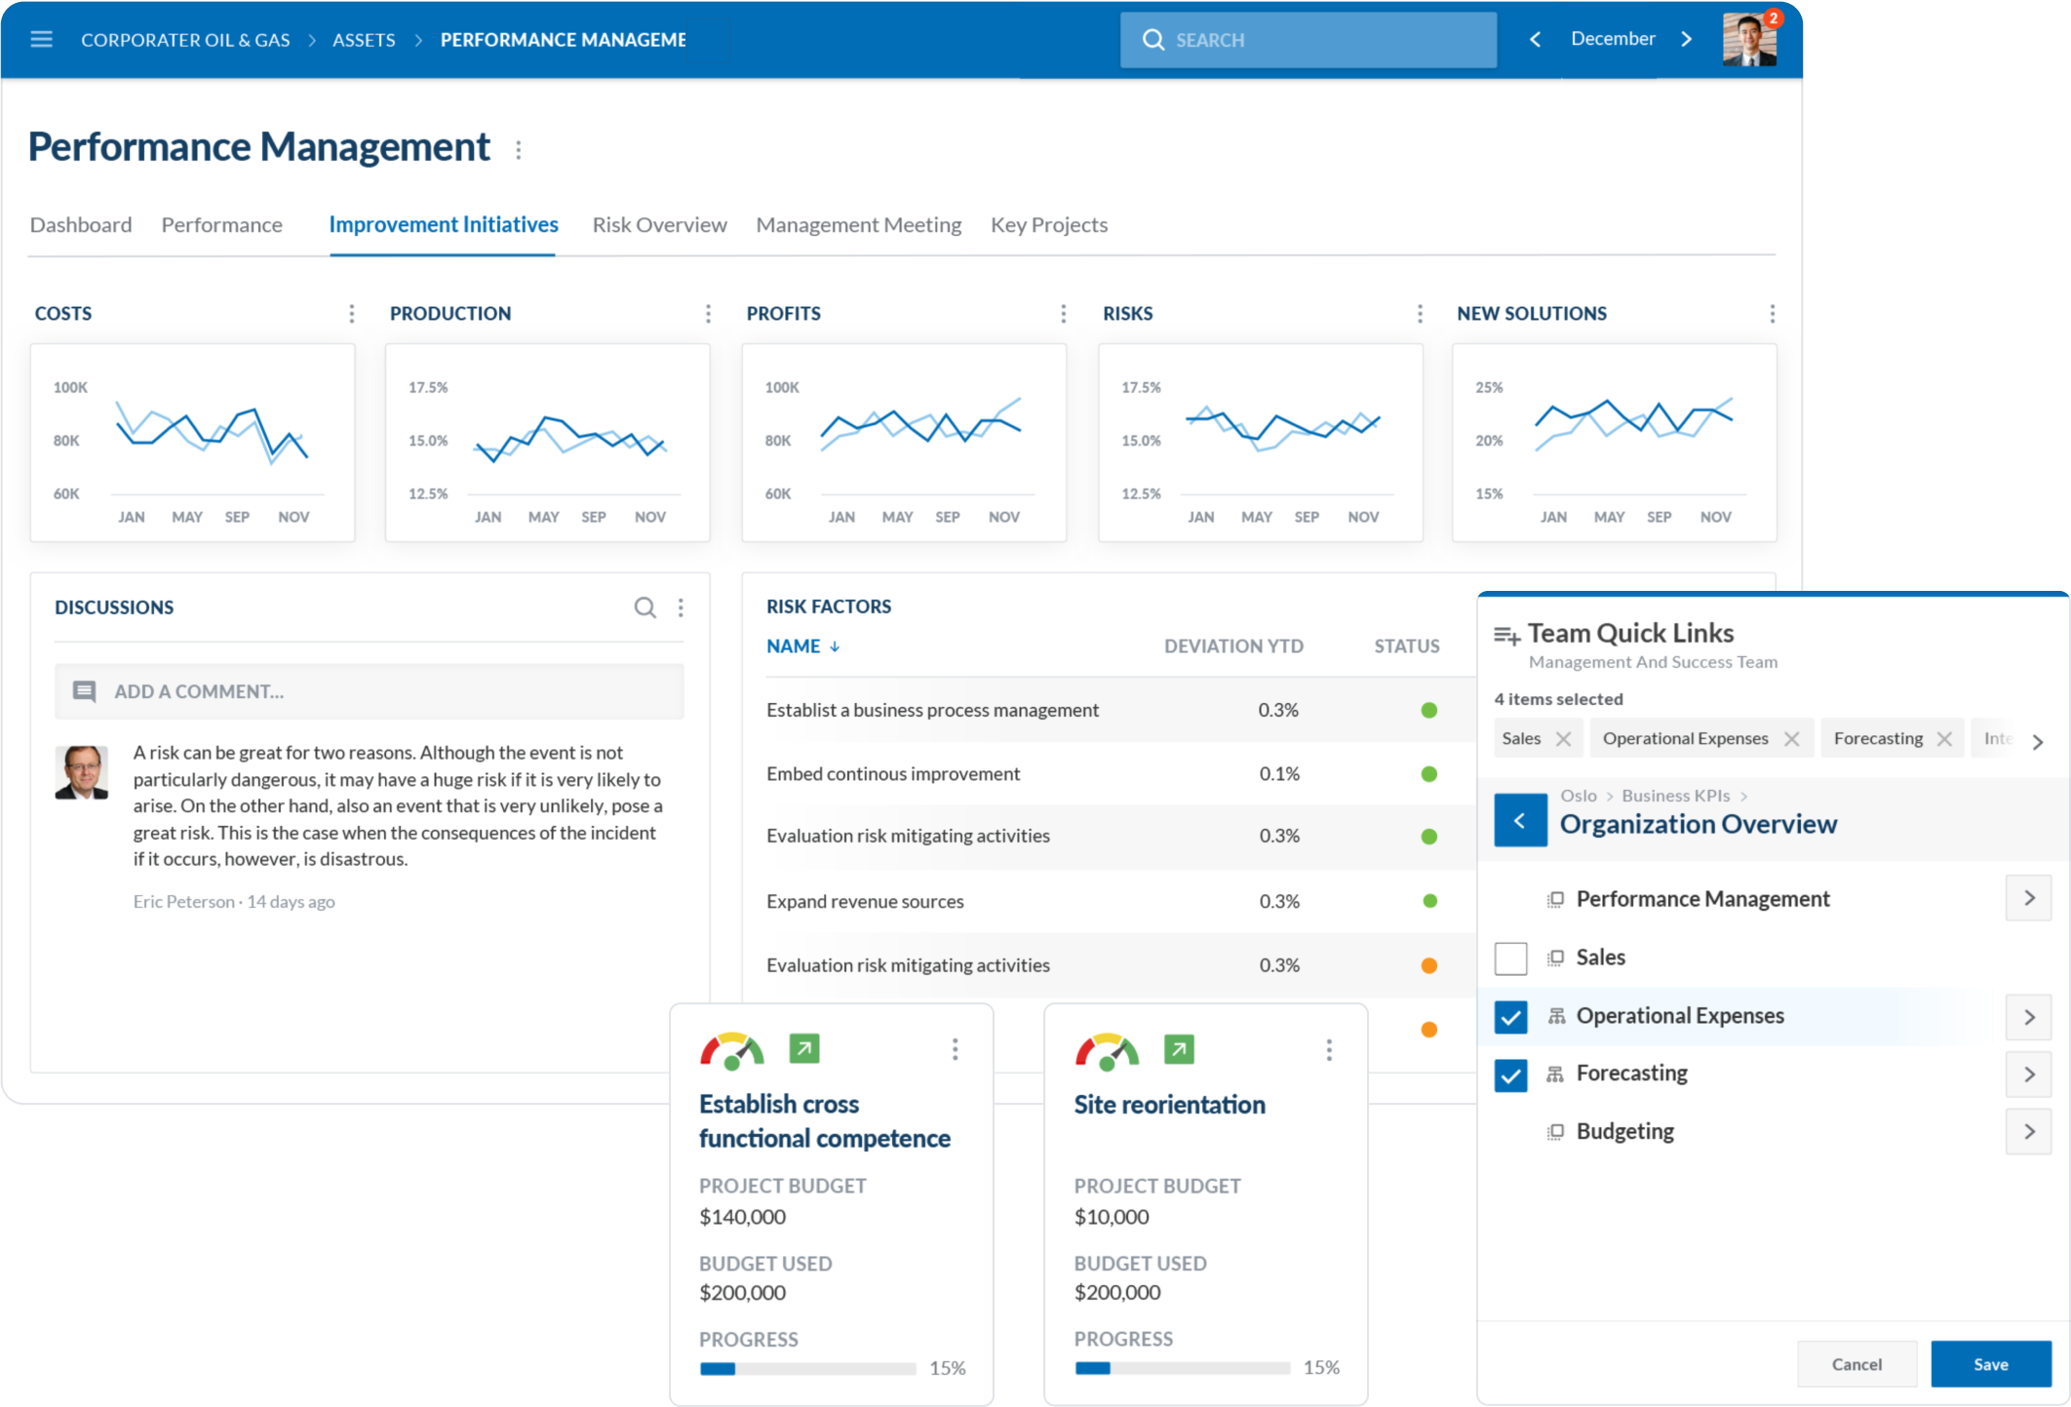Click green arrow icon on Site reorientation card
The width and height of the screenshot is (2071, 1407).
click(1179, 1049)
